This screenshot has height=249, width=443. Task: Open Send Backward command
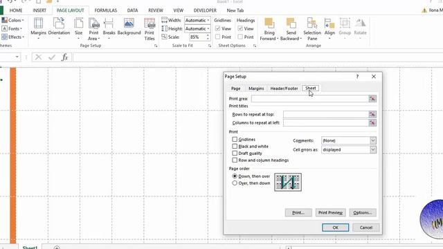291,29
